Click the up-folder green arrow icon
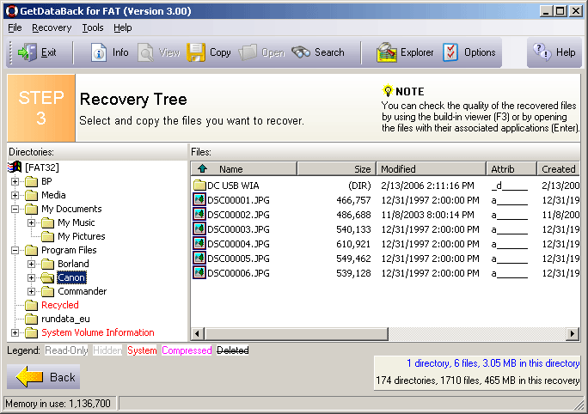588x414 pixels. click(203, 169)
